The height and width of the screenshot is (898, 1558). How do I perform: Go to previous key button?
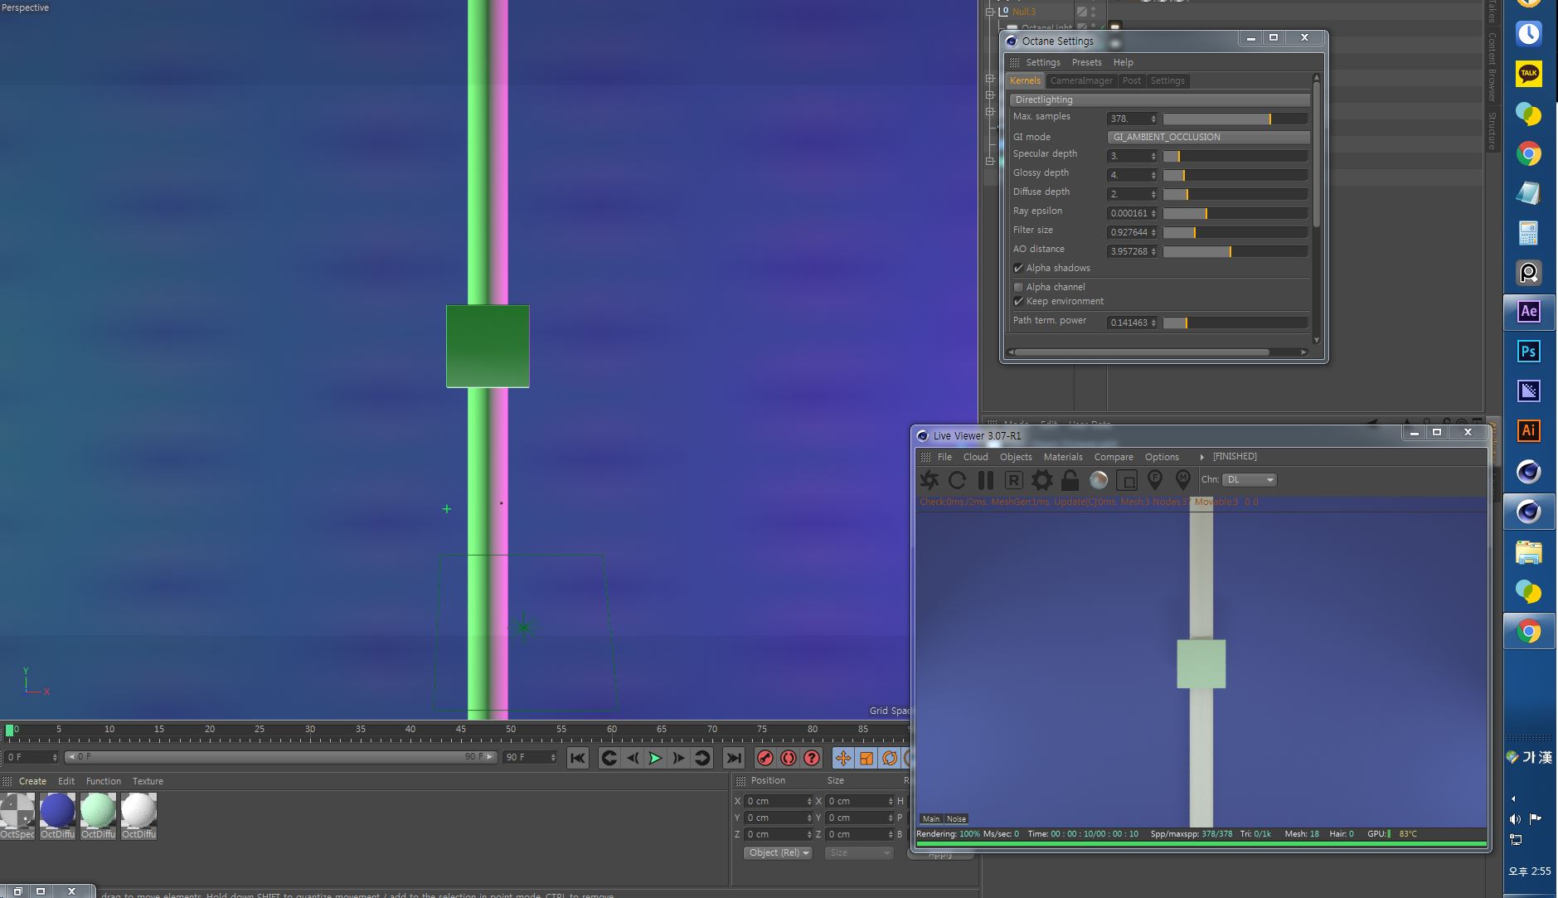point(609,758)
